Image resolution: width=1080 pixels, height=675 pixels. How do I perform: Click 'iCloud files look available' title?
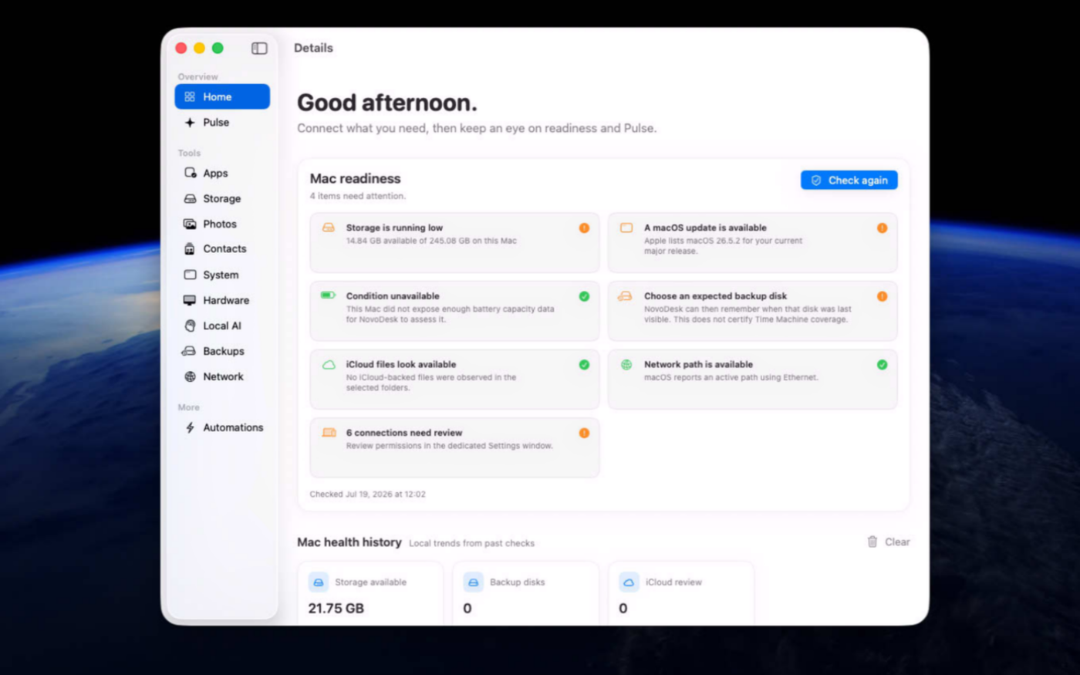tap(401, 364)
